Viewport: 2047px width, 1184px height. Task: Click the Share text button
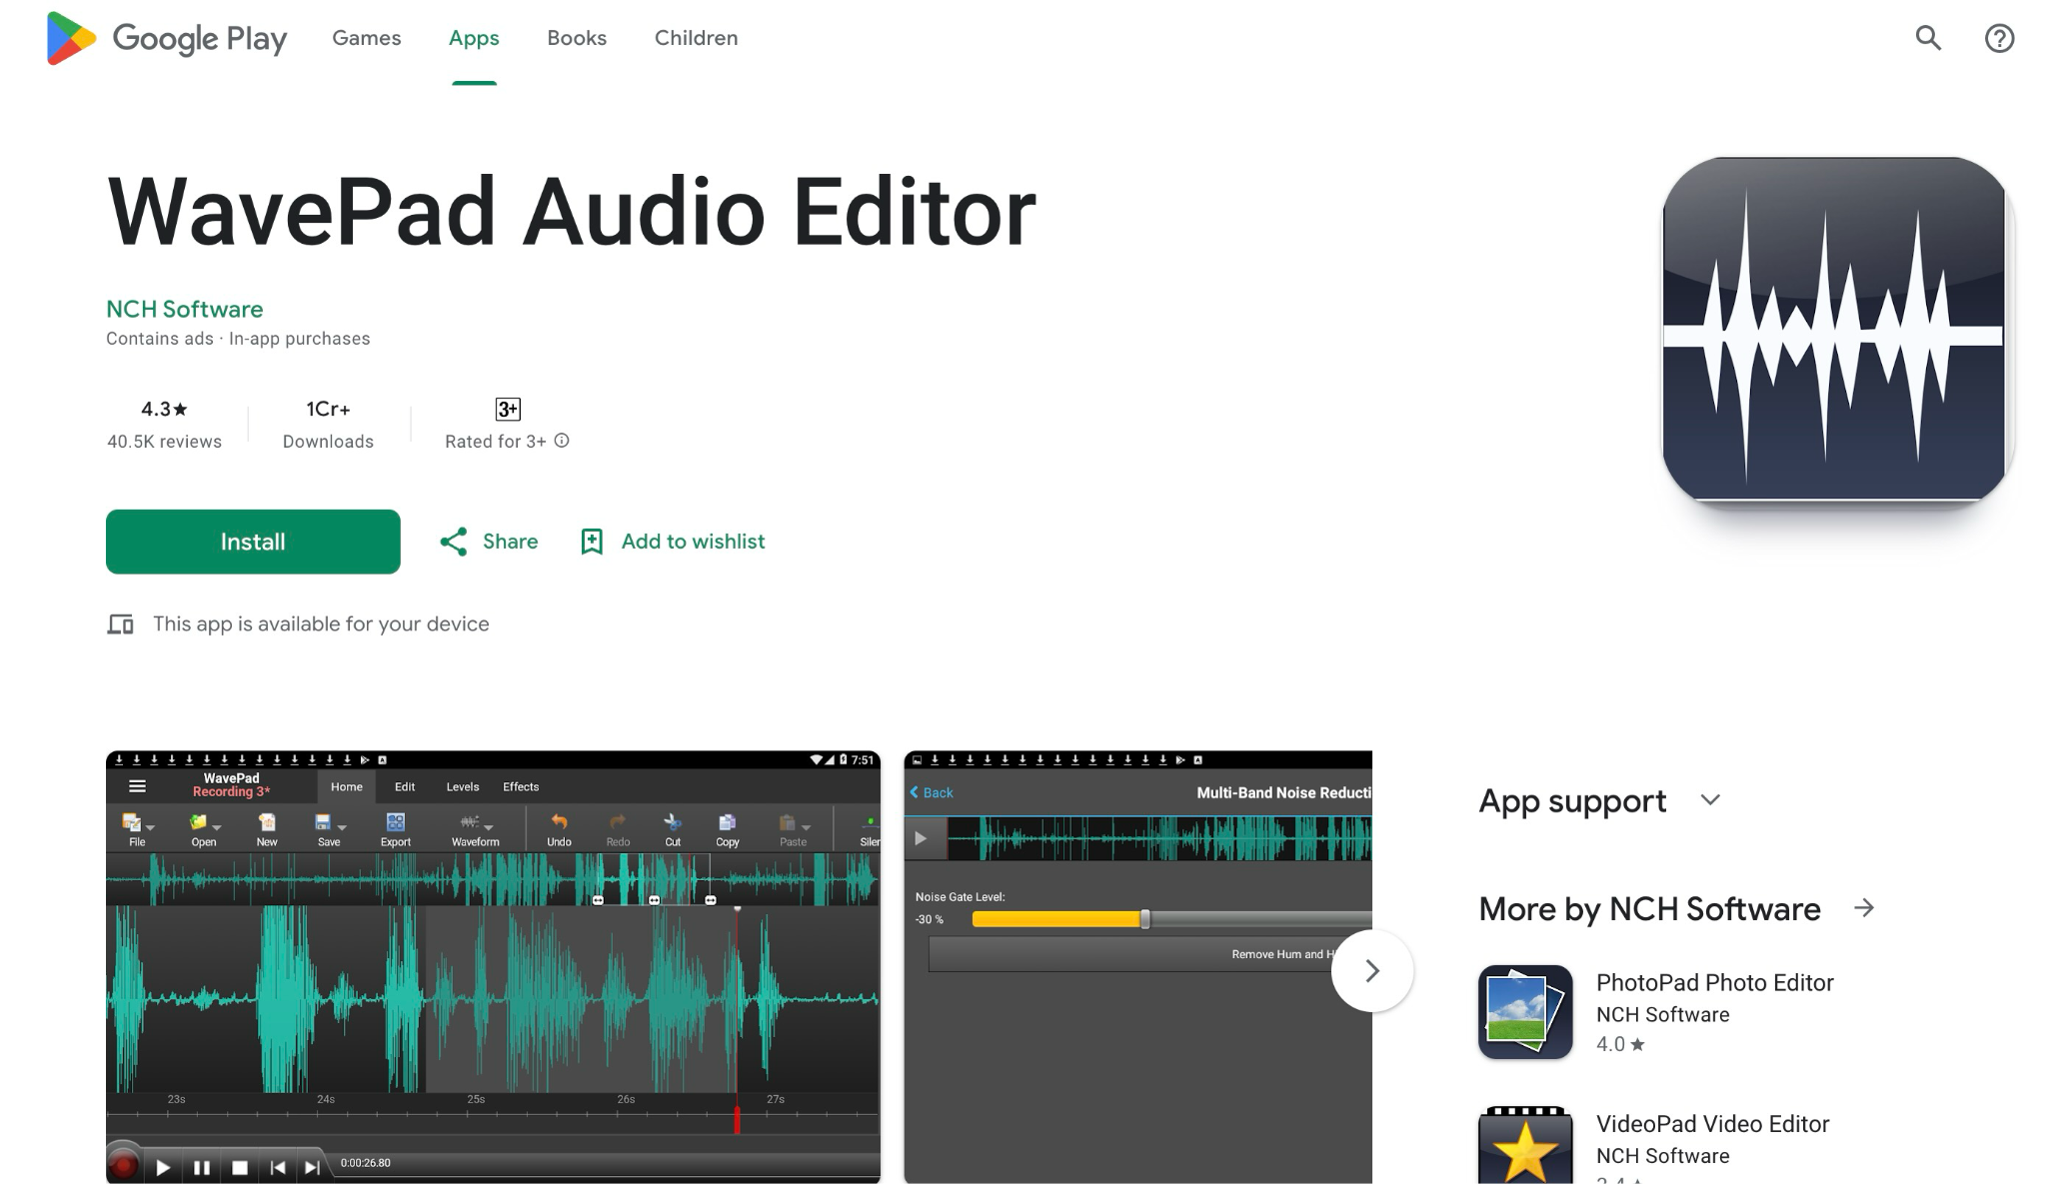(x=511, y=542)
